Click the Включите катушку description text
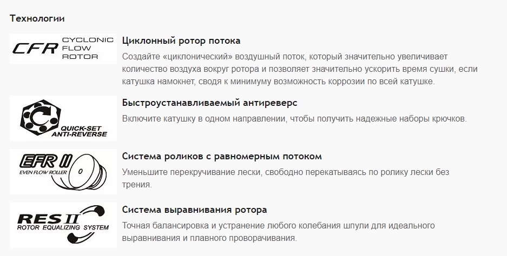507x256 pixels. 294,118
